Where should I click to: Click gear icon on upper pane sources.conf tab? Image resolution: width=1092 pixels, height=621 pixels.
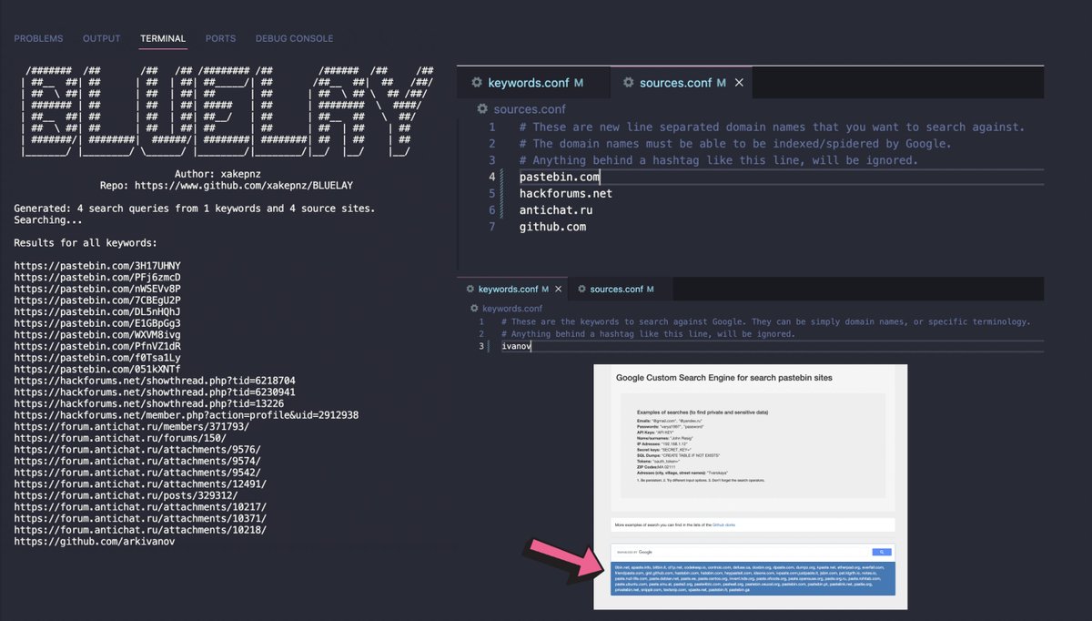(628, 83)
